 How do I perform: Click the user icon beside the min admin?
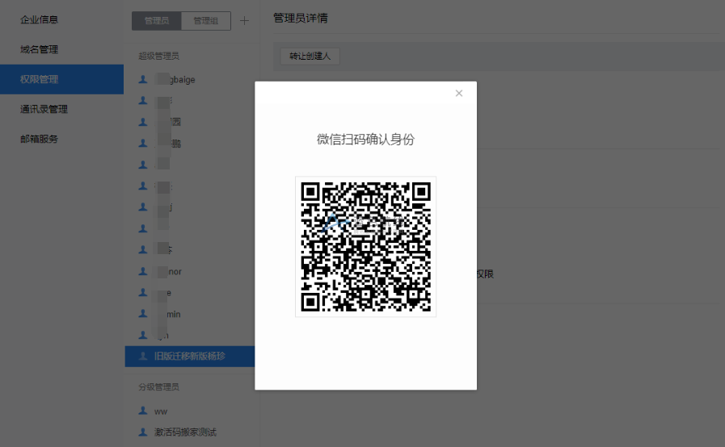[x=143, y=314]
